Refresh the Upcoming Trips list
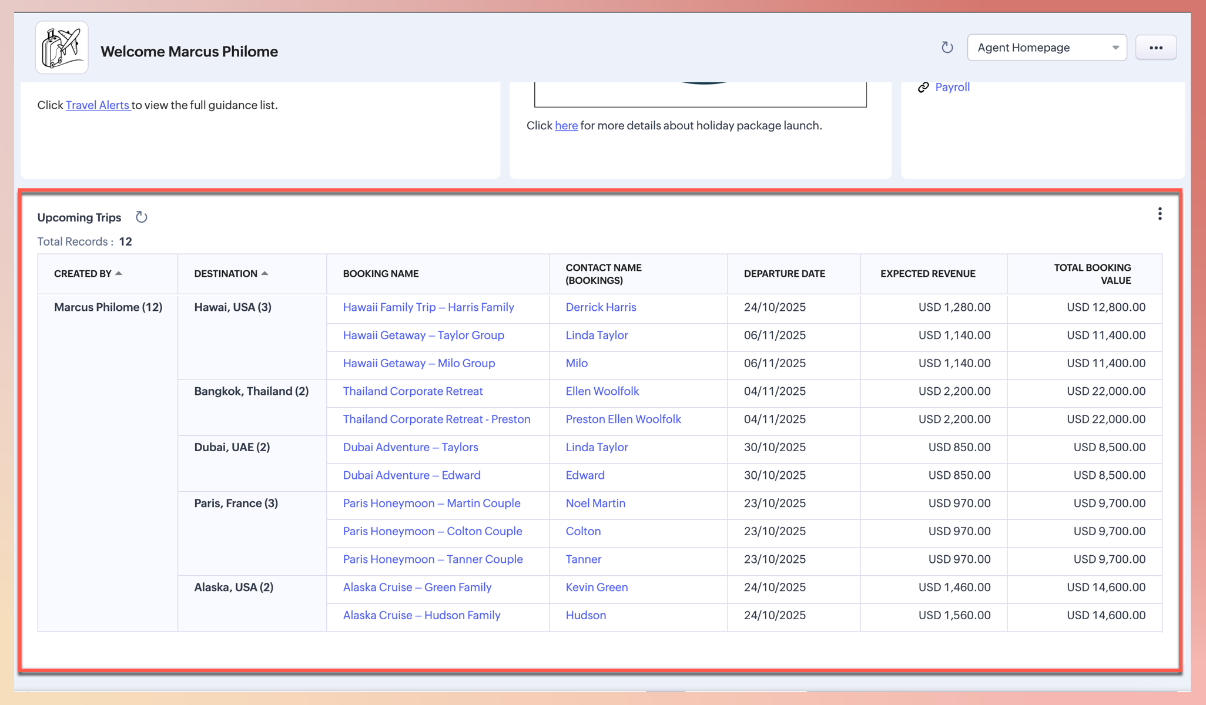Viewport: 1206px width, 705px height. coord(141,217)
